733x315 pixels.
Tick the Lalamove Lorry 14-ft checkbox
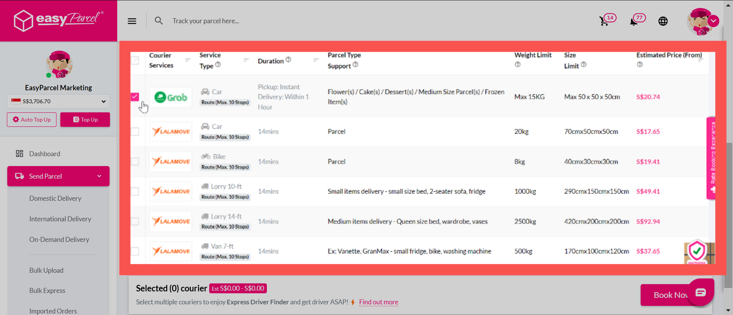coord(135,221)
